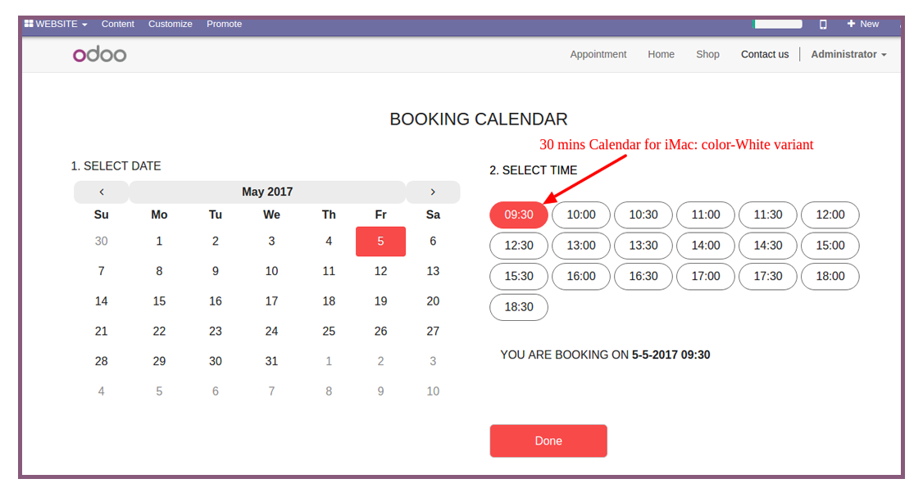This screenshot has height=497, width=923.
Task: Click the Odoo logo
Action: (99, 55)
